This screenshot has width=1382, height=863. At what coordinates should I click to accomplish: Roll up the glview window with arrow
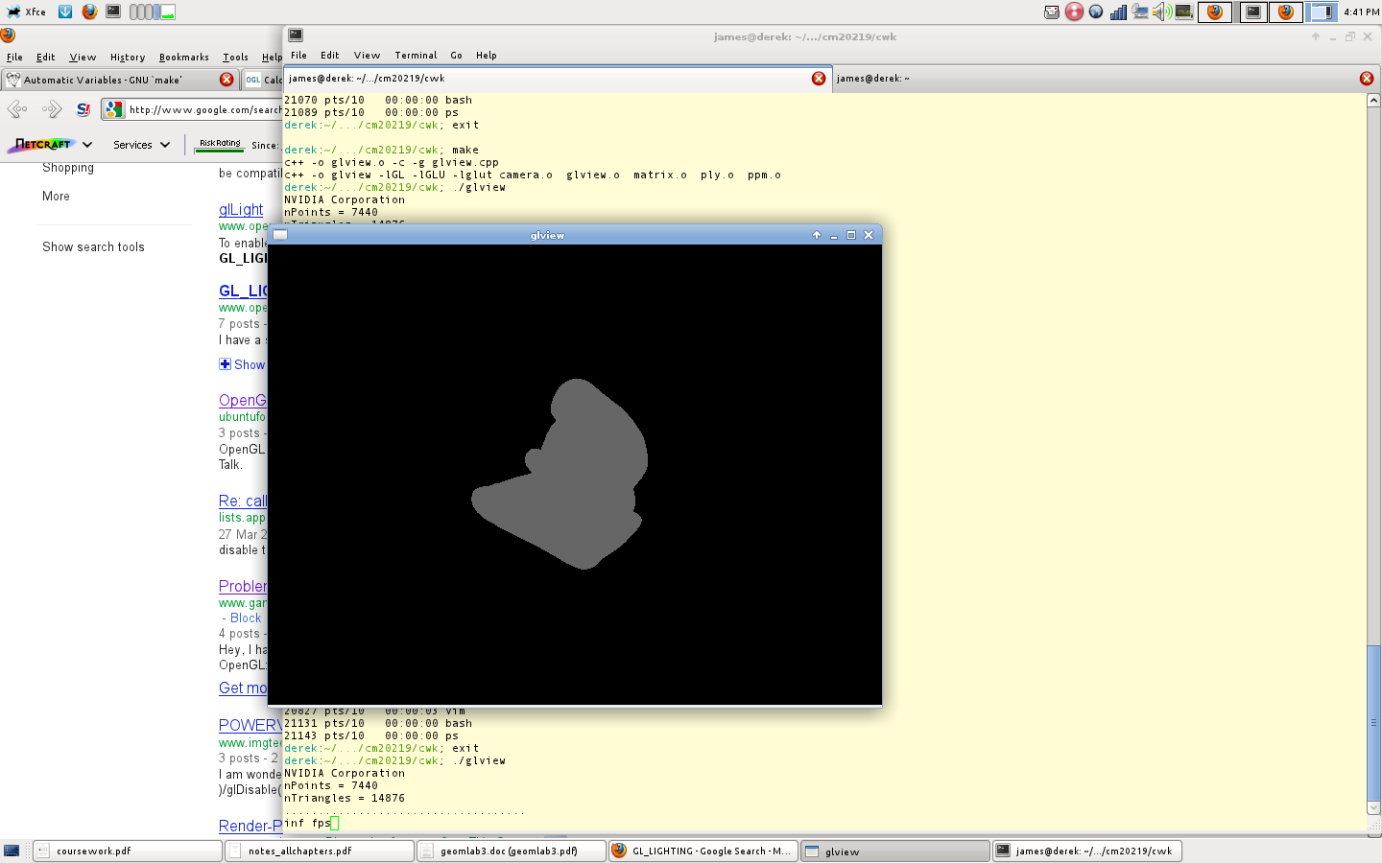(x=817, y=235)
